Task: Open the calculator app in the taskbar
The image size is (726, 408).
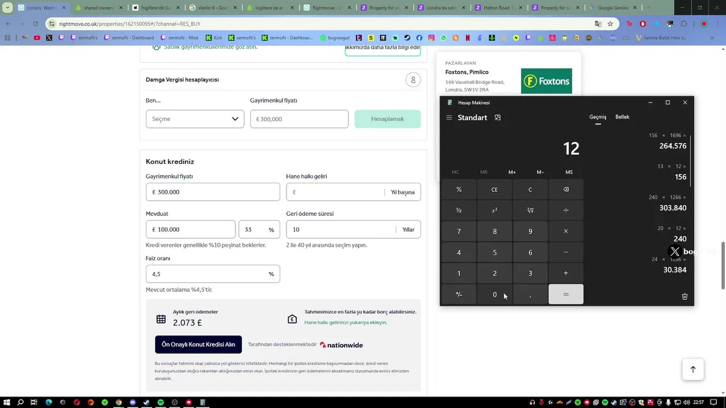Action: 202,402
